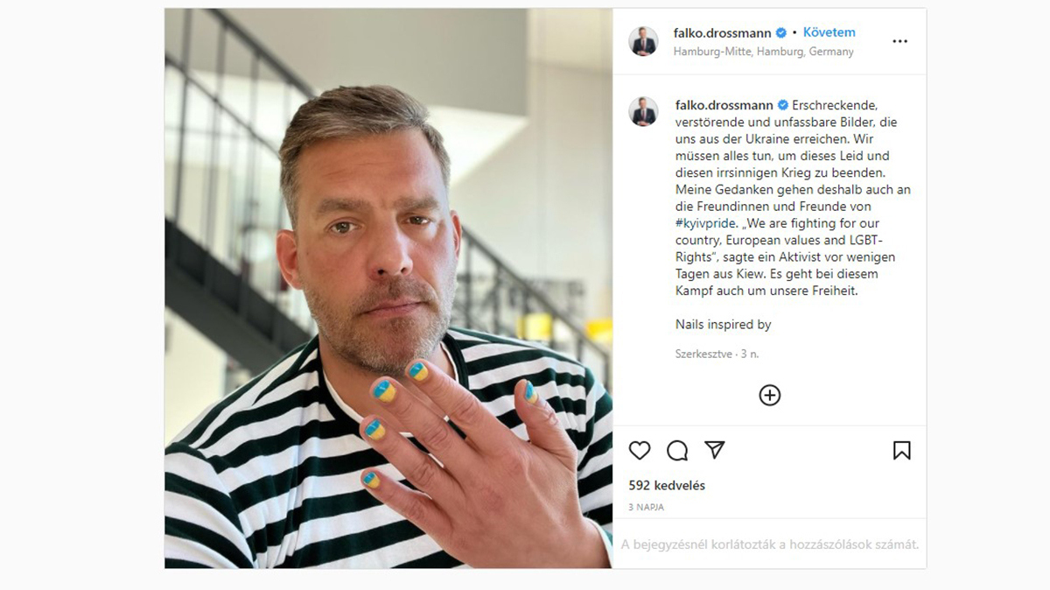Image resolution: width=1050 pixels, height=590 pixels.
Task: Load more comments with the plus circle
Action: [769, 396]
